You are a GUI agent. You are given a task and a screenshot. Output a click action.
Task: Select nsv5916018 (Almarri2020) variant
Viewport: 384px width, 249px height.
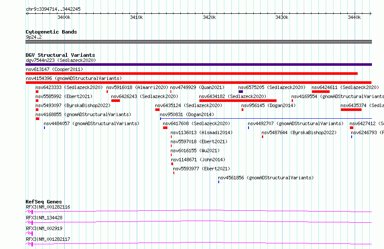137,87
